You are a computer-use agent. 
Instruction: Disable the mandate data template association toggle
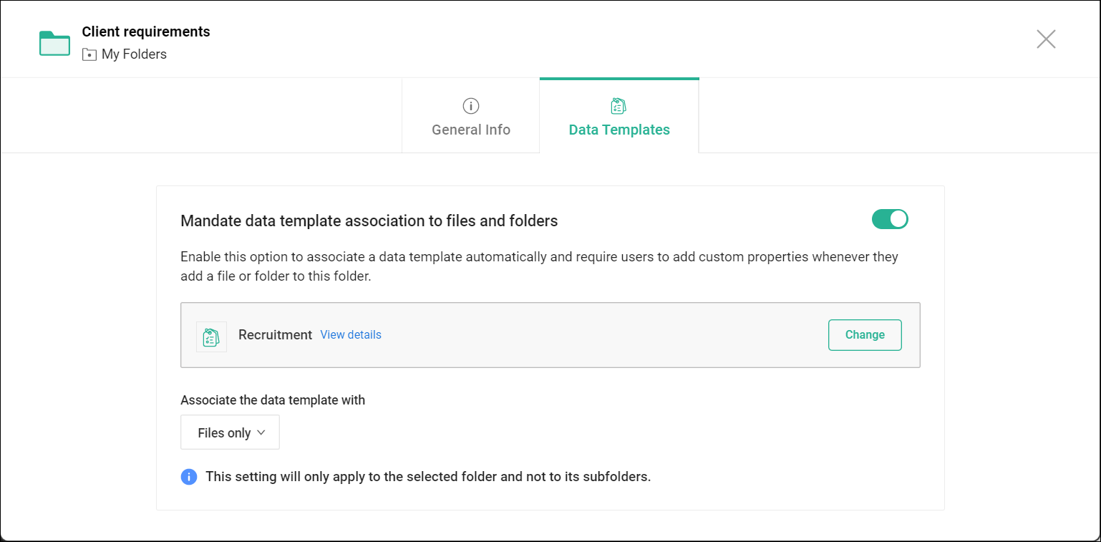click(x=890, y=219)
